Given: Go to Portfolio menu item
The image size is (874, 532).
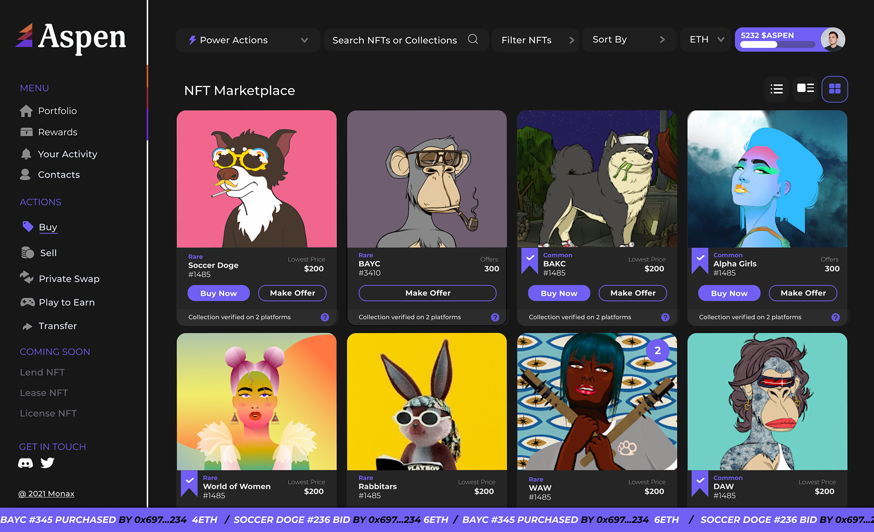Looking at the screenshot, I should tap(57, 111).
